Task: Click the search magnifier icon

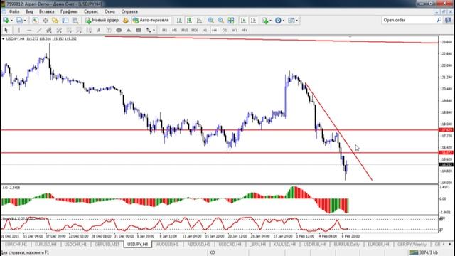Action: point(439,20)
